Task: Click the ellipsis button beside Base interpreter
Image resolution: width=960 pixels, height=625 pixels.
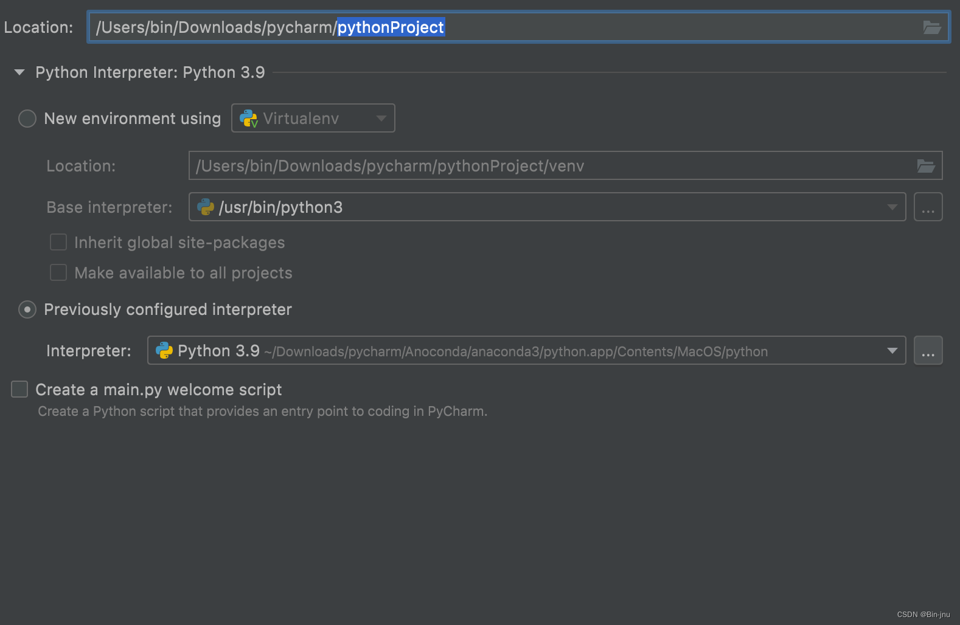Action: 928,207
